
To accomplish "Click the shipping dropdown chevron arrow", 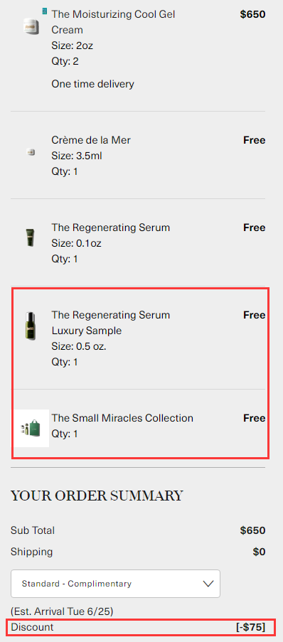I will pos(208,584).
